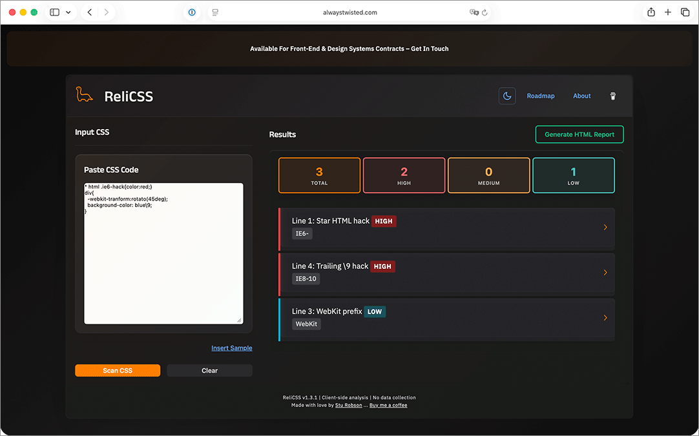Select the 1 LOW summary card
This screenshot has width=699, height=436.
coord(573,175)
